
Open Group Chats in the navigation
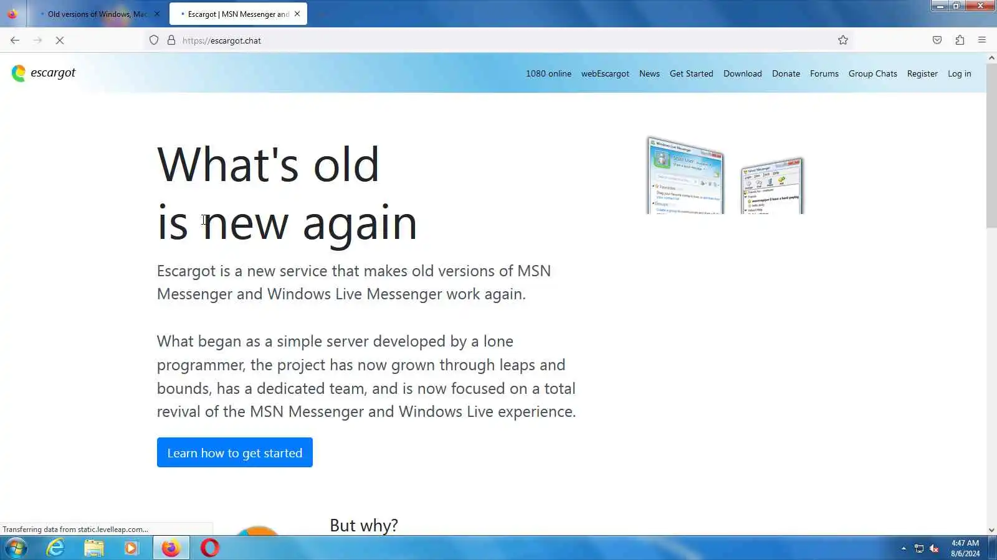click(x=872, y=73)
